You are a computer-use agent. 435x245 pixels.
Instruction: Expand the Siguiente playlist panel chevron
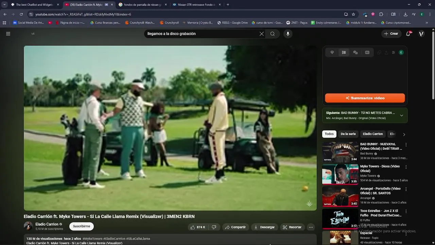click(x=401, y=115)
